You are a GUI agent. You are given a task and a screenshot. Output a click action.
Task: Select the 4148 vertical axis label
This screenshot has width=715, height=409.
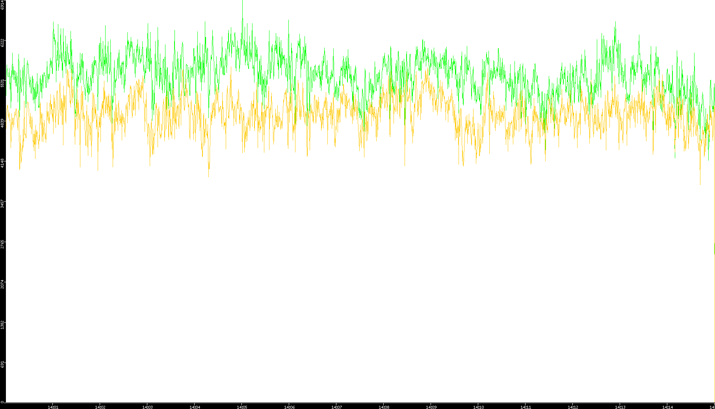3,163
